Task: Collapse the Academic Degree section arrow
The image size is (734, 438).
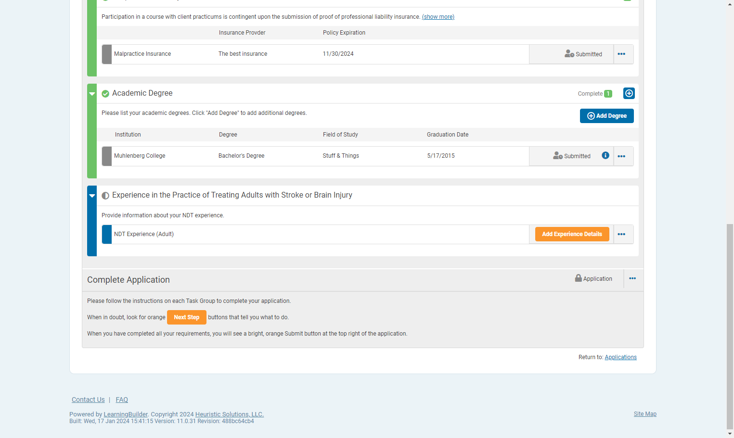Action: pos(92,94)
